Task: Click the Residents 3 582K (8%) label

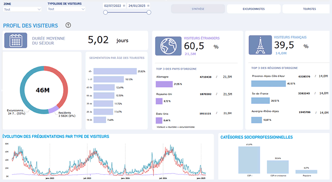Action: point(67,114)
